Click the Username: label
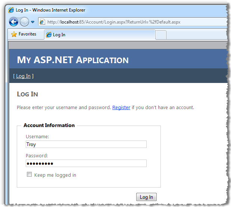The height and width of the screenshot is (207, 231). click(x=37, y=137)
